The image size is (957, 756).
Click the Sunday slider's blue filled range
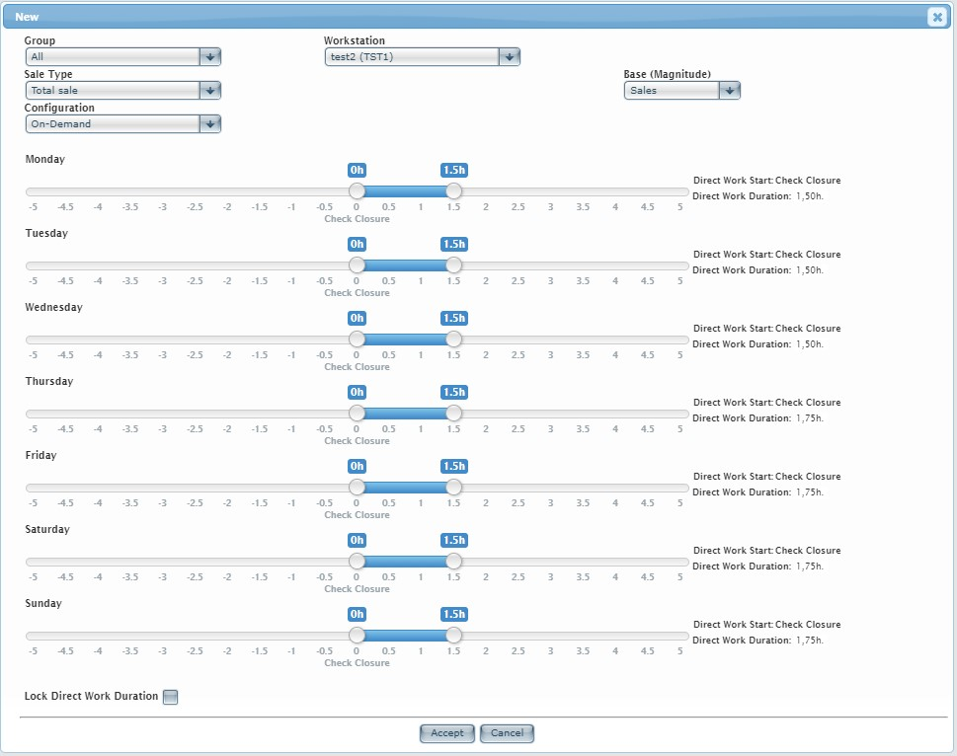click(405, 636)
